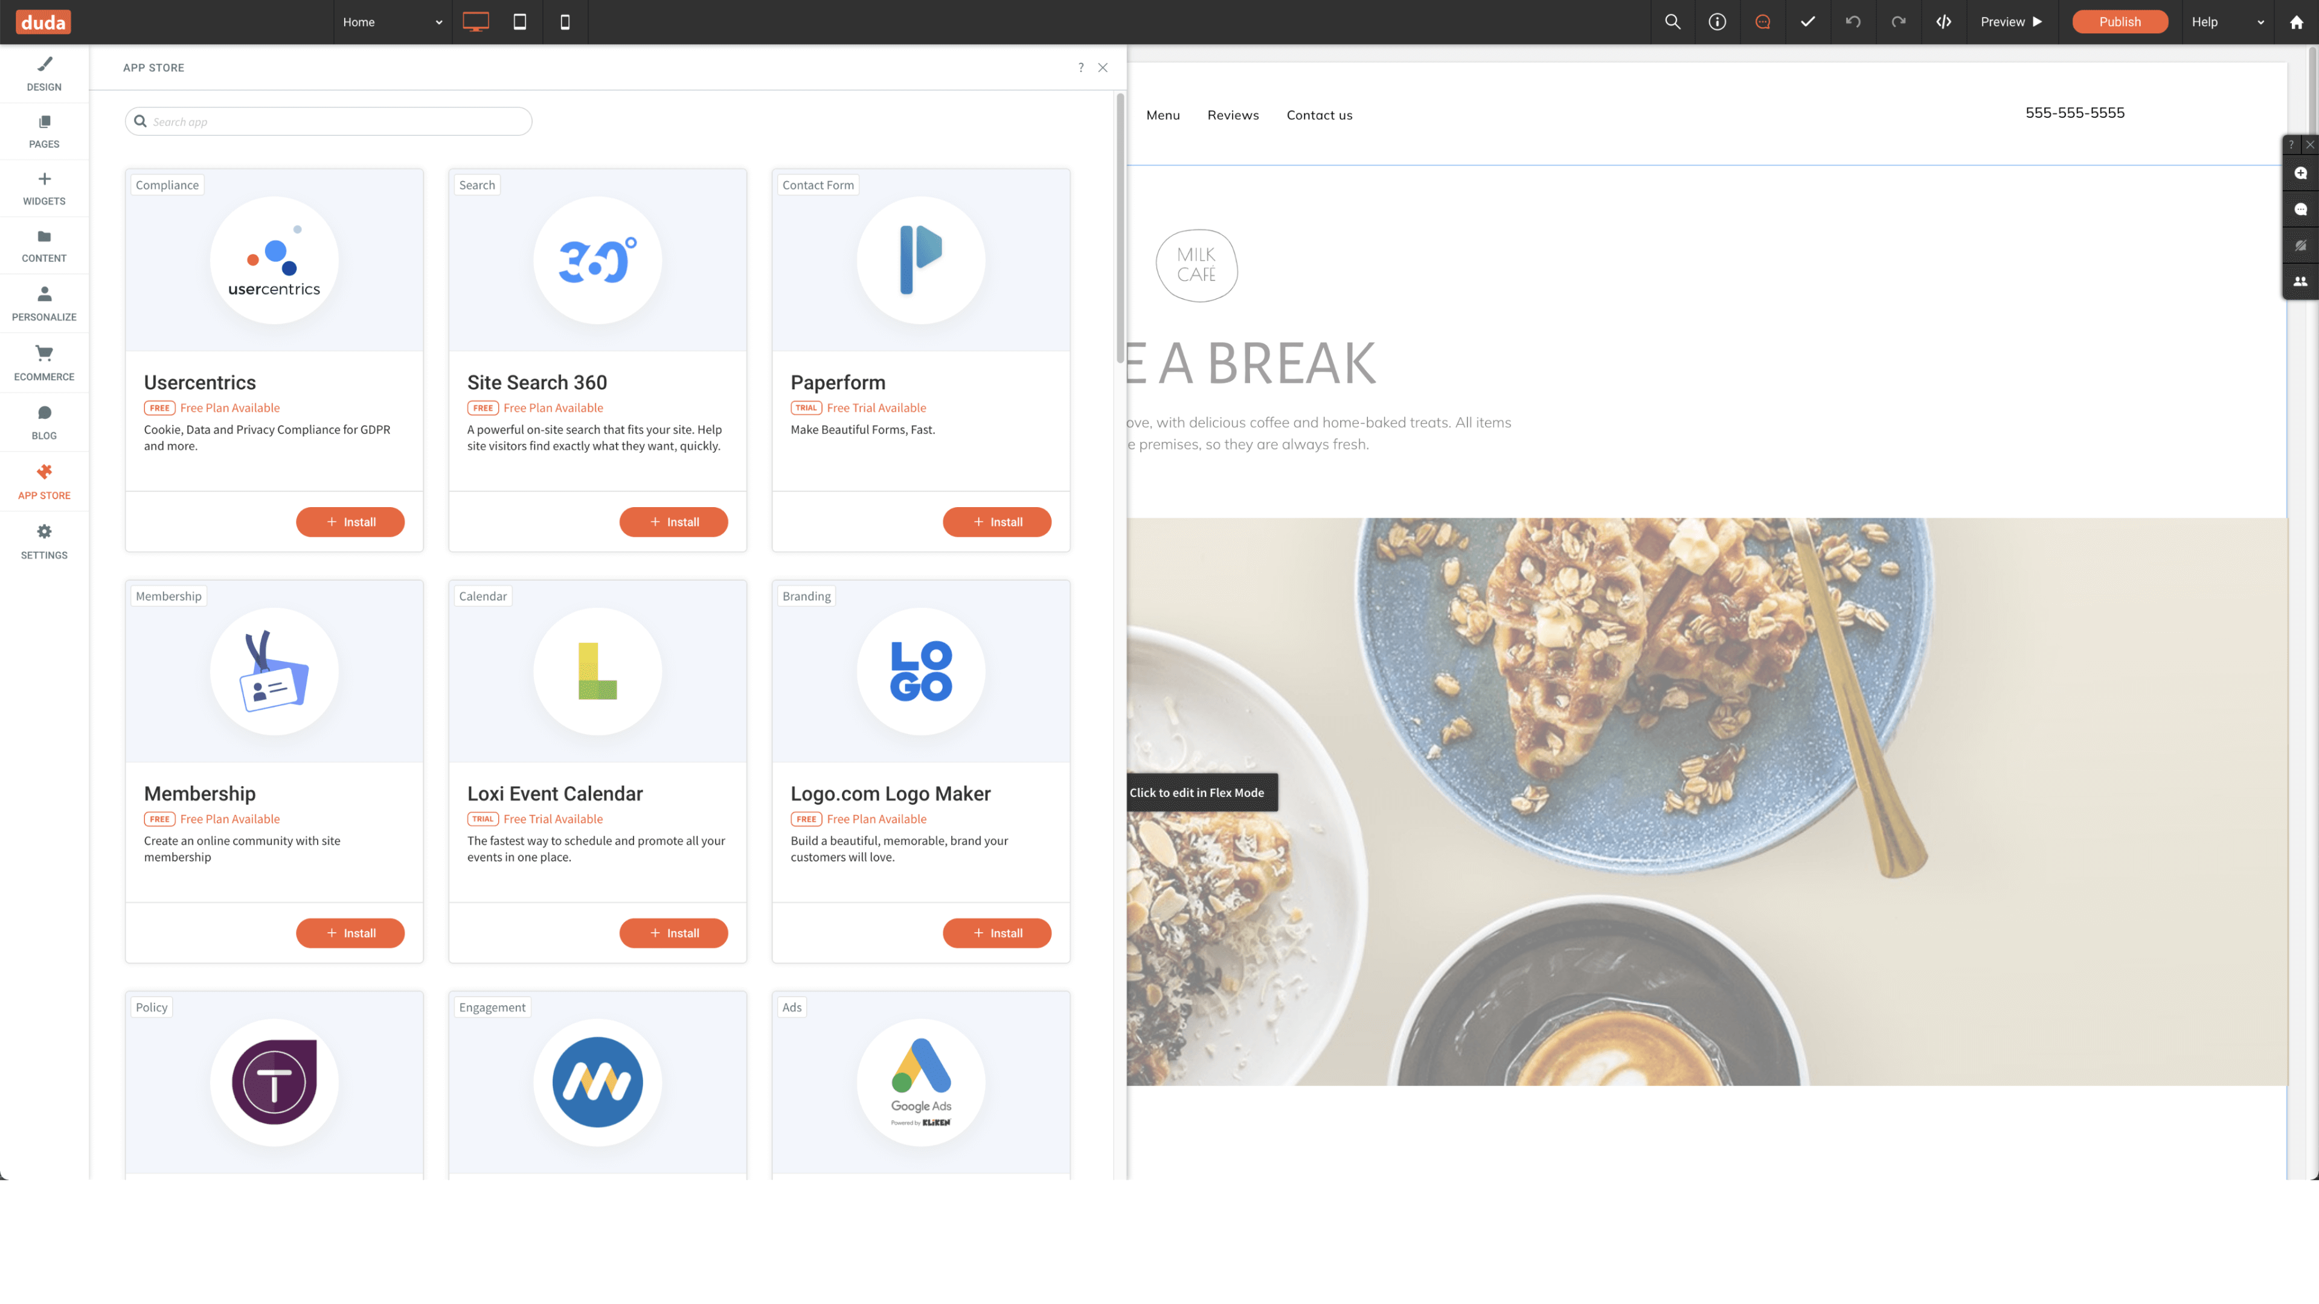2319x1304 pixels.
Task: Click the Publish button in top toolbar
Action: (2119, 21)
